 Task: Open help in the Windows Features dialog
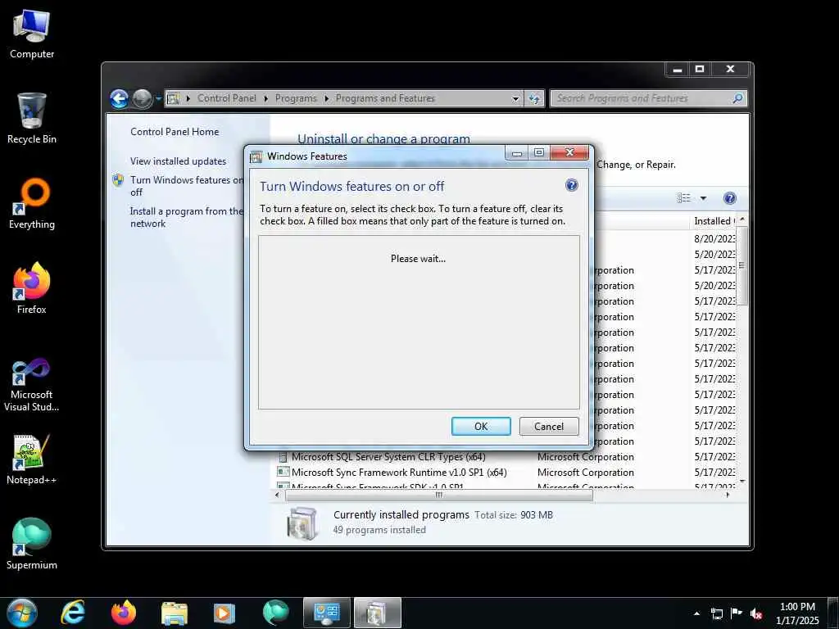point(571,186)
